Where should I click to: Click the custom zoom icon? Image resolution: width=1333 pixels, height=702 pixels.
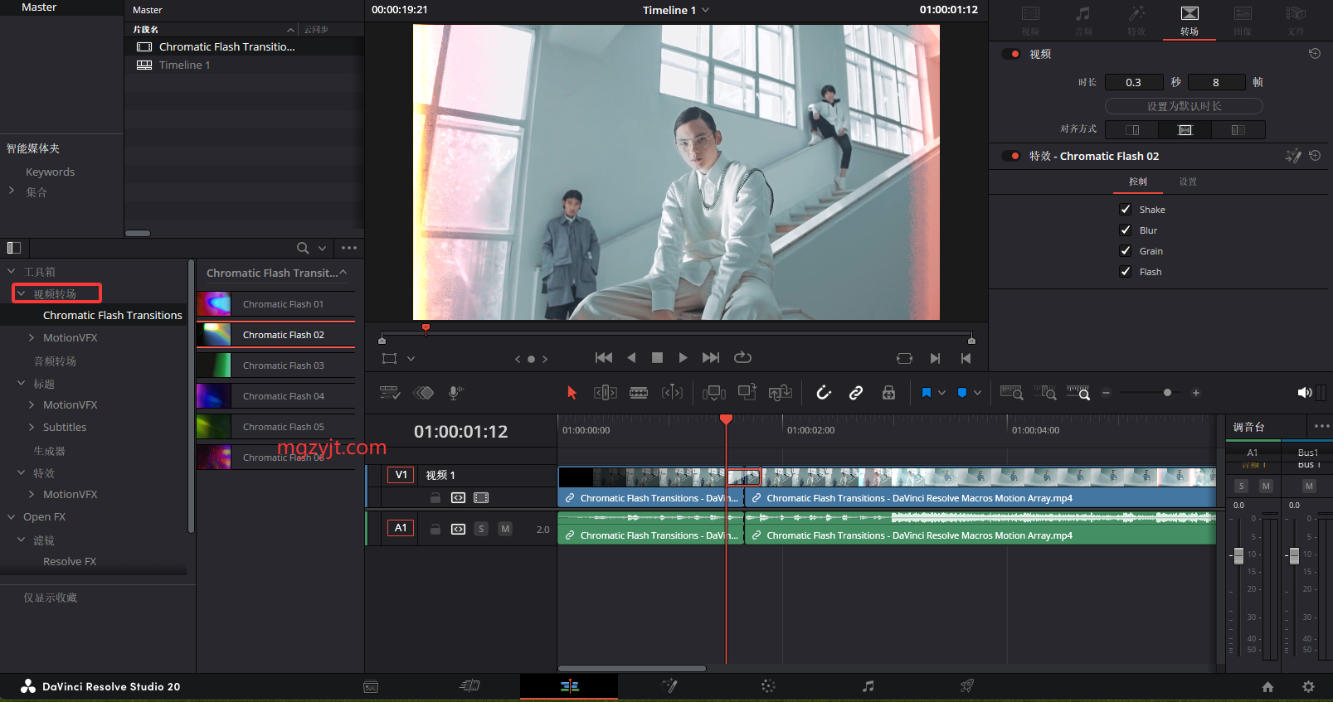point(1078,393)
